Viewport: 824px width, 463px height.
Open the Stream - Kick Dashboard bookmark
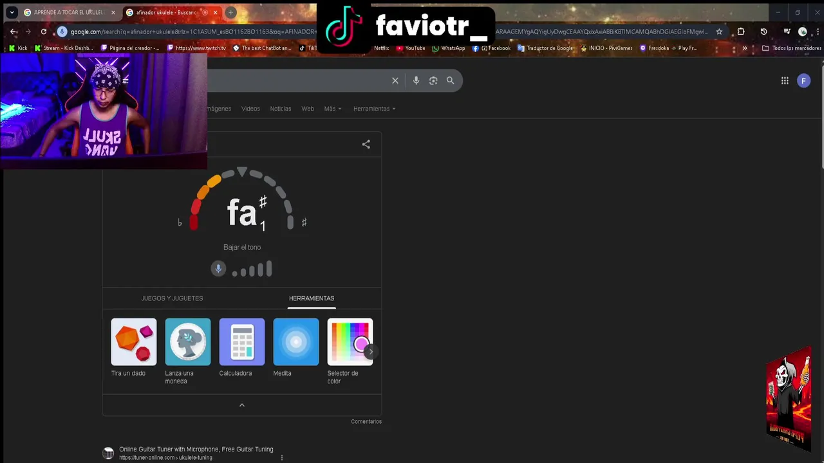tap(64, 48)
